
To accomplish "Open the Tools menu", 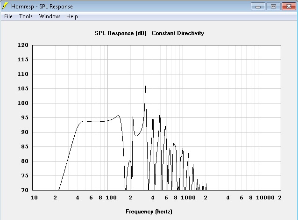I will pos(26,16).
